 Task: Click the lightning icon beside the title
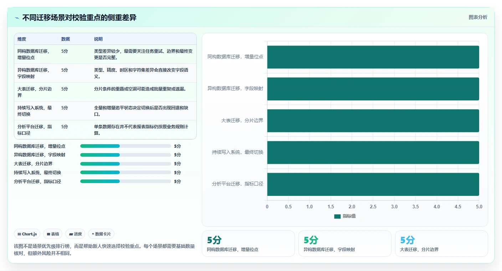tap(17, 18)
